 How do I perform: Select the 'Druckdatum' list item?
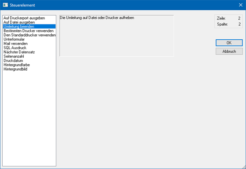coord(14,61)
